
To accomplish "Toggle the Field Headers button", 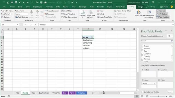I will tap(162, 17).
